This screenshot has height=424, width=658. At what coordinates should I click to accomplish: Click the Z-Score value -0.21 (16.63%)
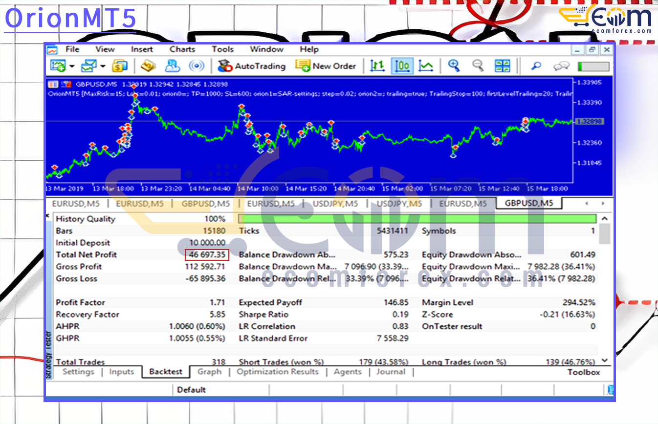[x=568, y=315]
